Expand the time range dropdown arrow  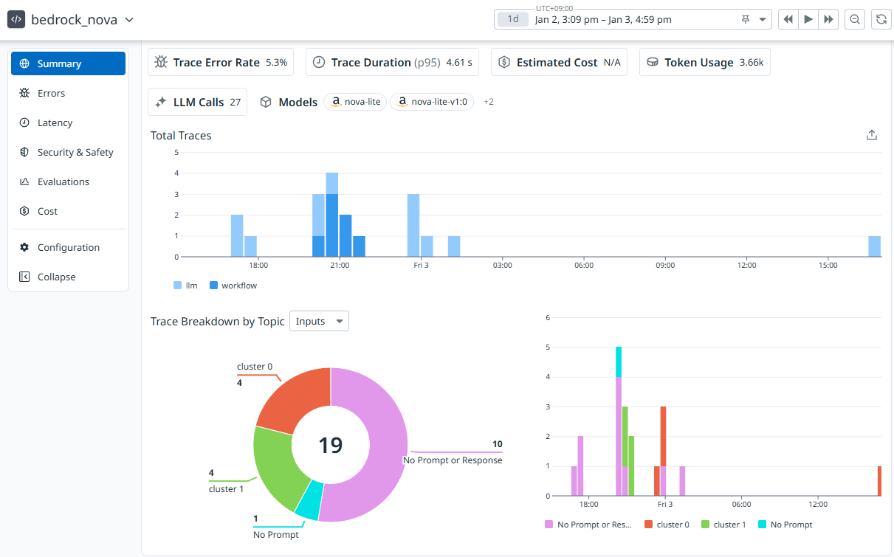[x=763, y=20]
